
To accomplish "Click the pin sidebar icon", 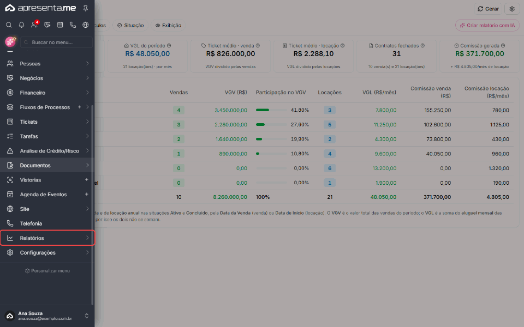I will pyautogui.click(x=86, y=8).
